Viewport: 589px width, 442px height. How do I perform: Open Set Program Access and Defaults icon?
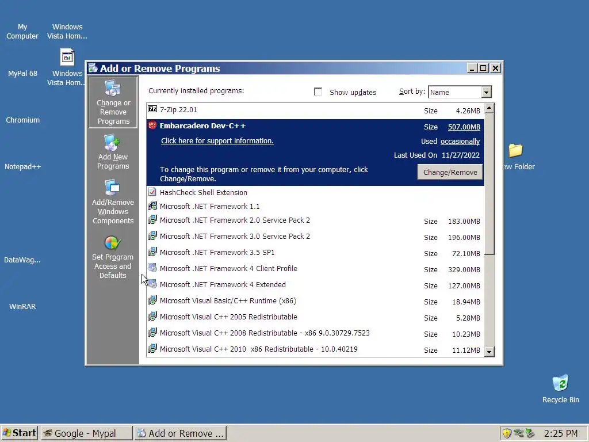point(112,243)
